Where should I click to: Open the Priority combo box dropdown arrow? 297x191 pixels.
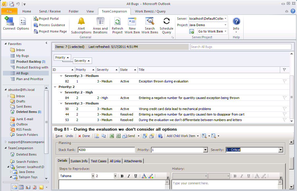[206, 150]
